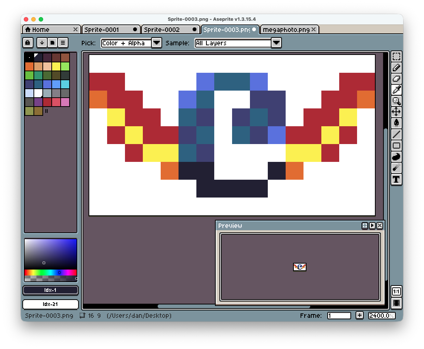The width and height of the screenshot is (424, 349).
Task: Select the Move tool
Action: 396,112
